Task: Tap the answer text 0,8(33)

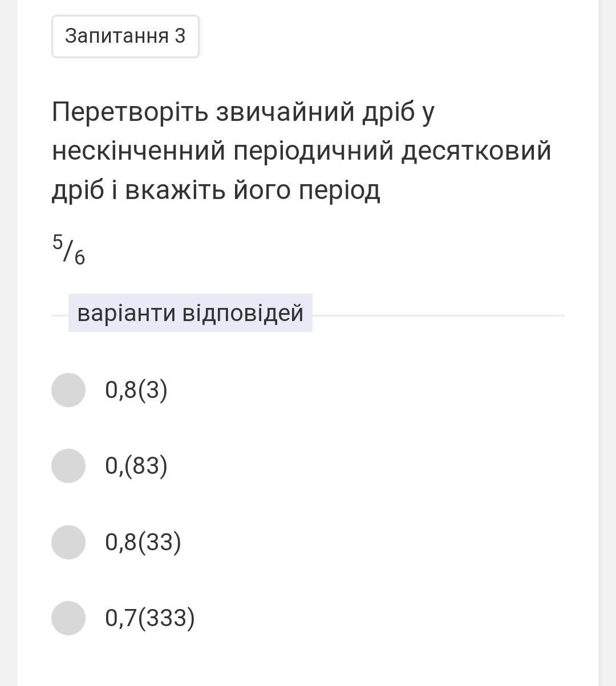Action: coord(143,542)
